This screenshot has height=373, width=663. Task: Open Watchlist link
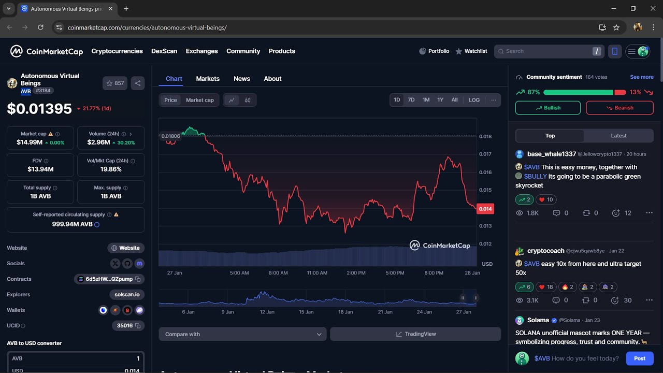[x=471, y=51]
